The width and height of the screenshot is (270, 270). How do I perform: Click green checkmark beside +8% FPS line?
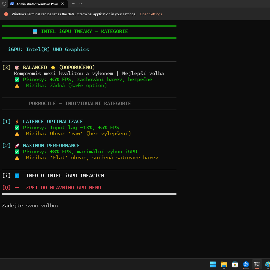pyautogui.click(x=17, y=152)
